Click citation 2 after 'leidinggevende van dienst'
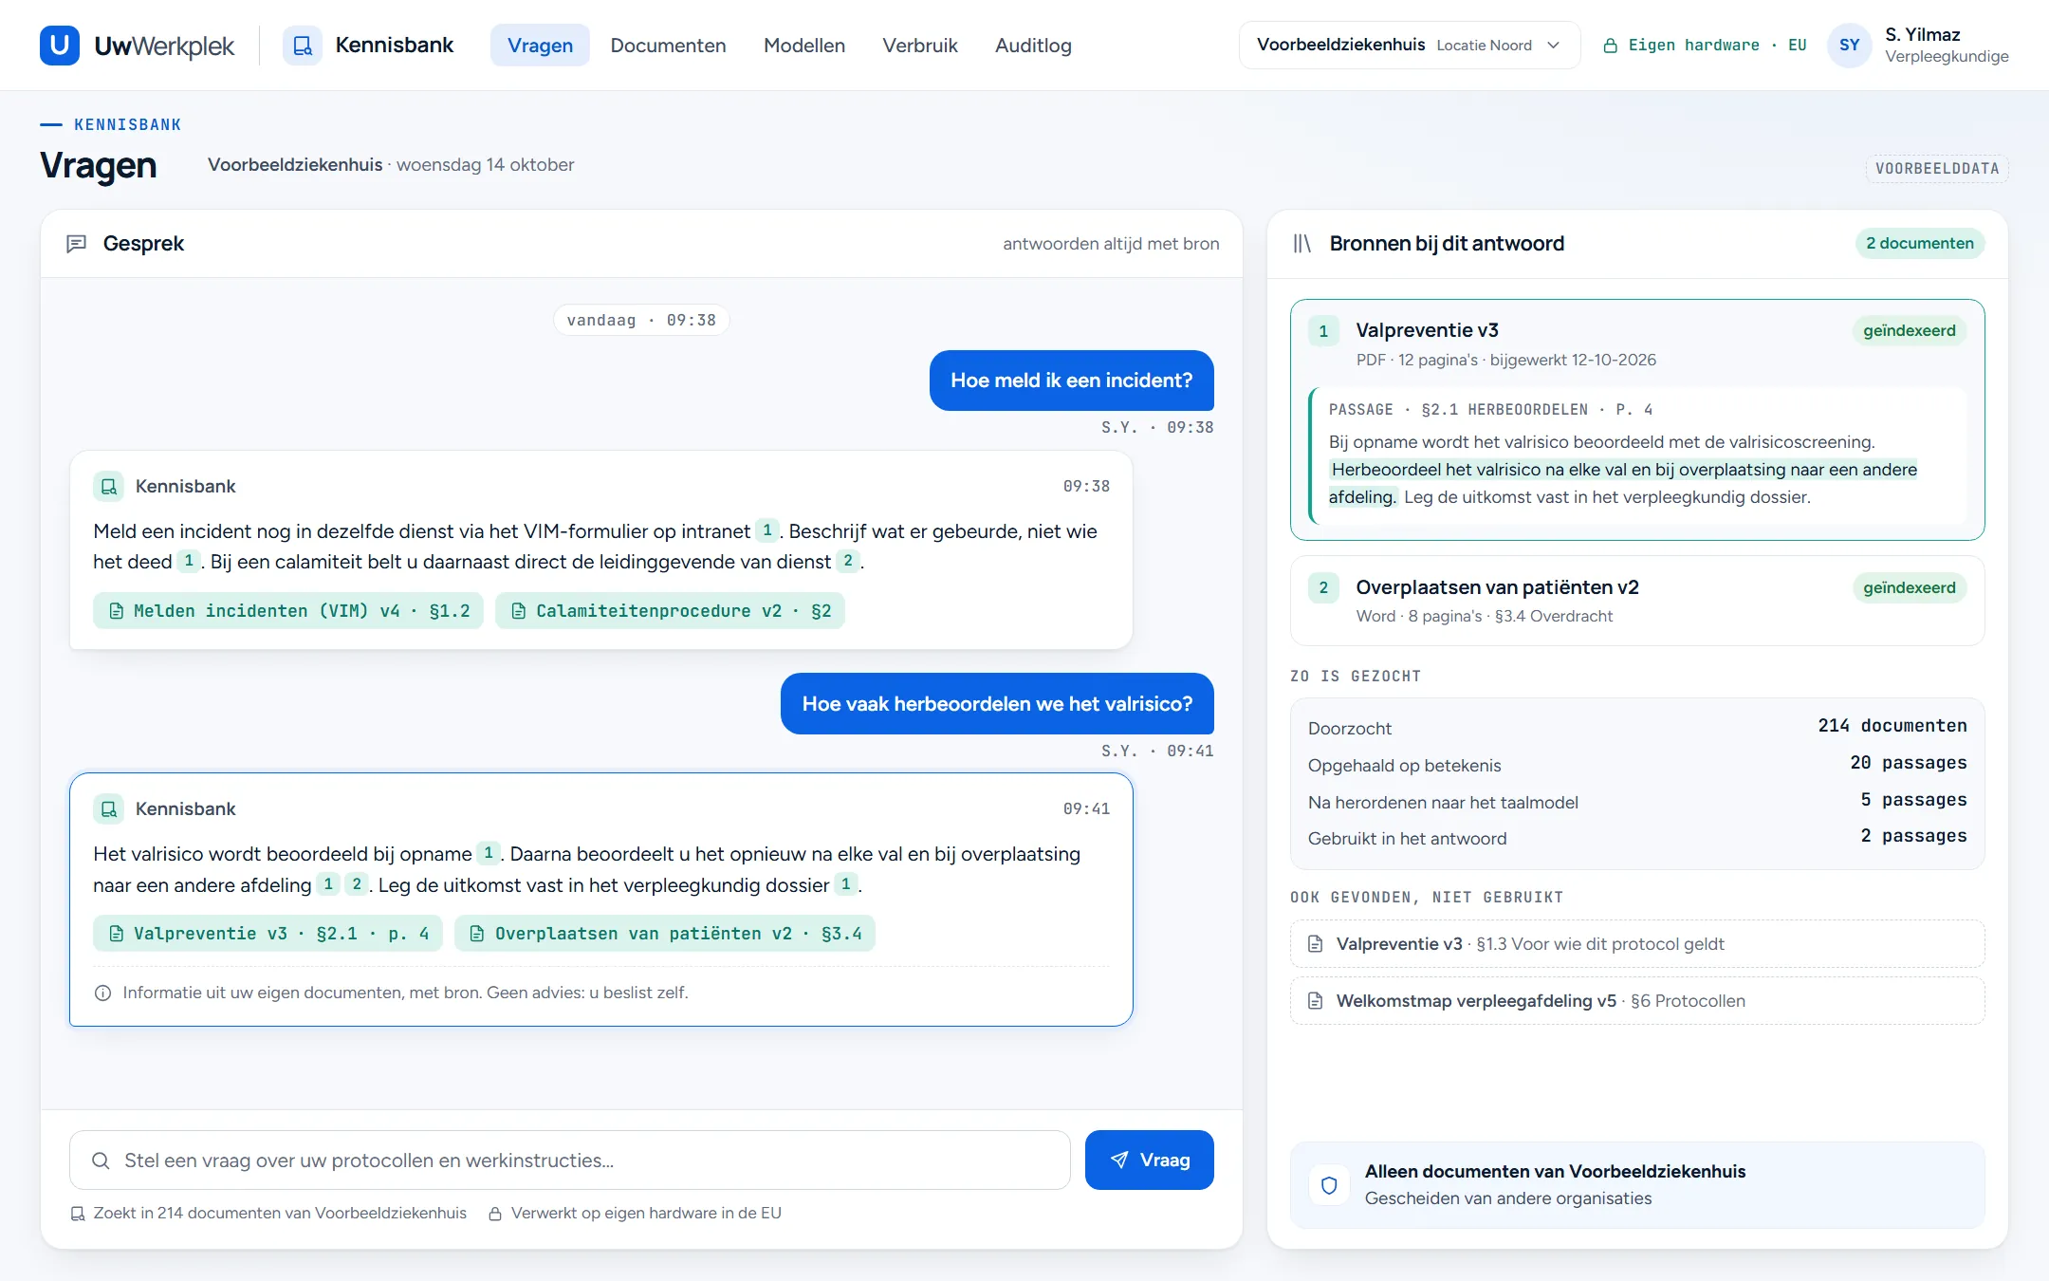Screen dimensions: 2049x1281 848,561
